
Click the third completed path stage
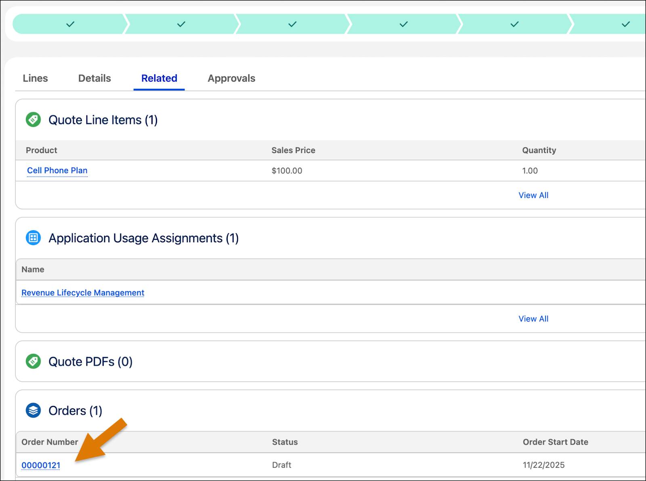pos(292,24)
